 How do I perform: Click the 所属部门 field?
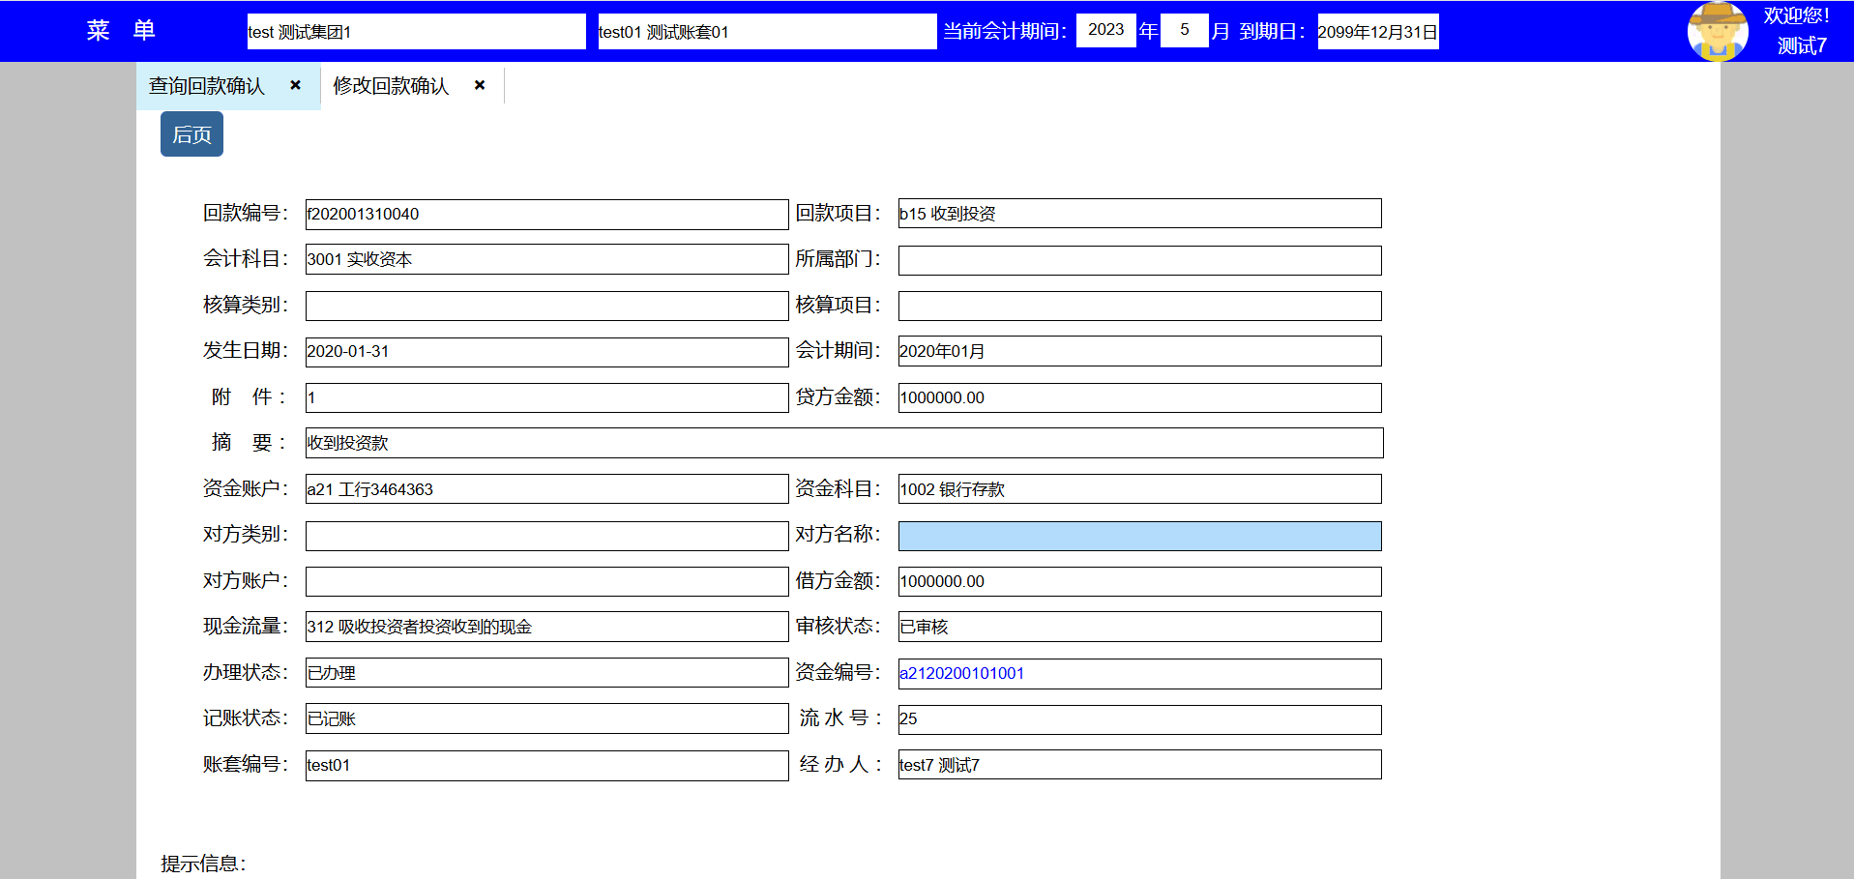pyautogui.click(x=1139, y=260)
